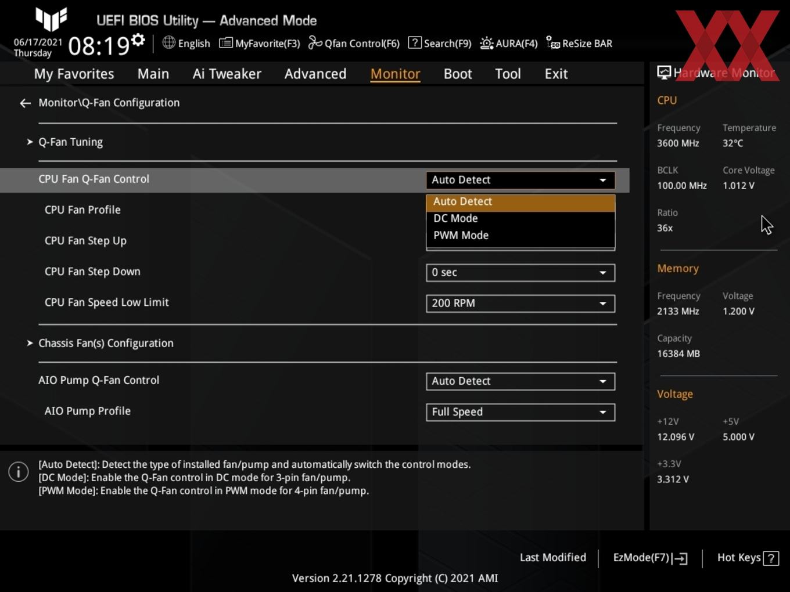Open time settings via gear icon
The height and width of the screenshot is (592, 790).
click(x=138, y=40)
